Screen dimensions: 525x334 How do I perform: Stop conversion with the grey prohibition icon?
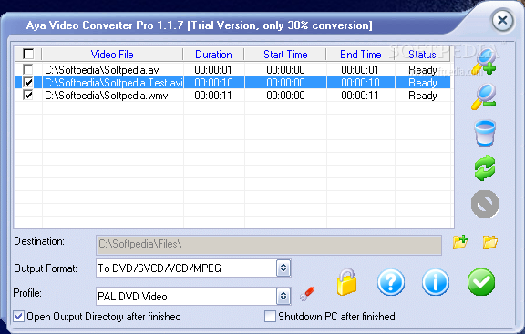point(485,204)
